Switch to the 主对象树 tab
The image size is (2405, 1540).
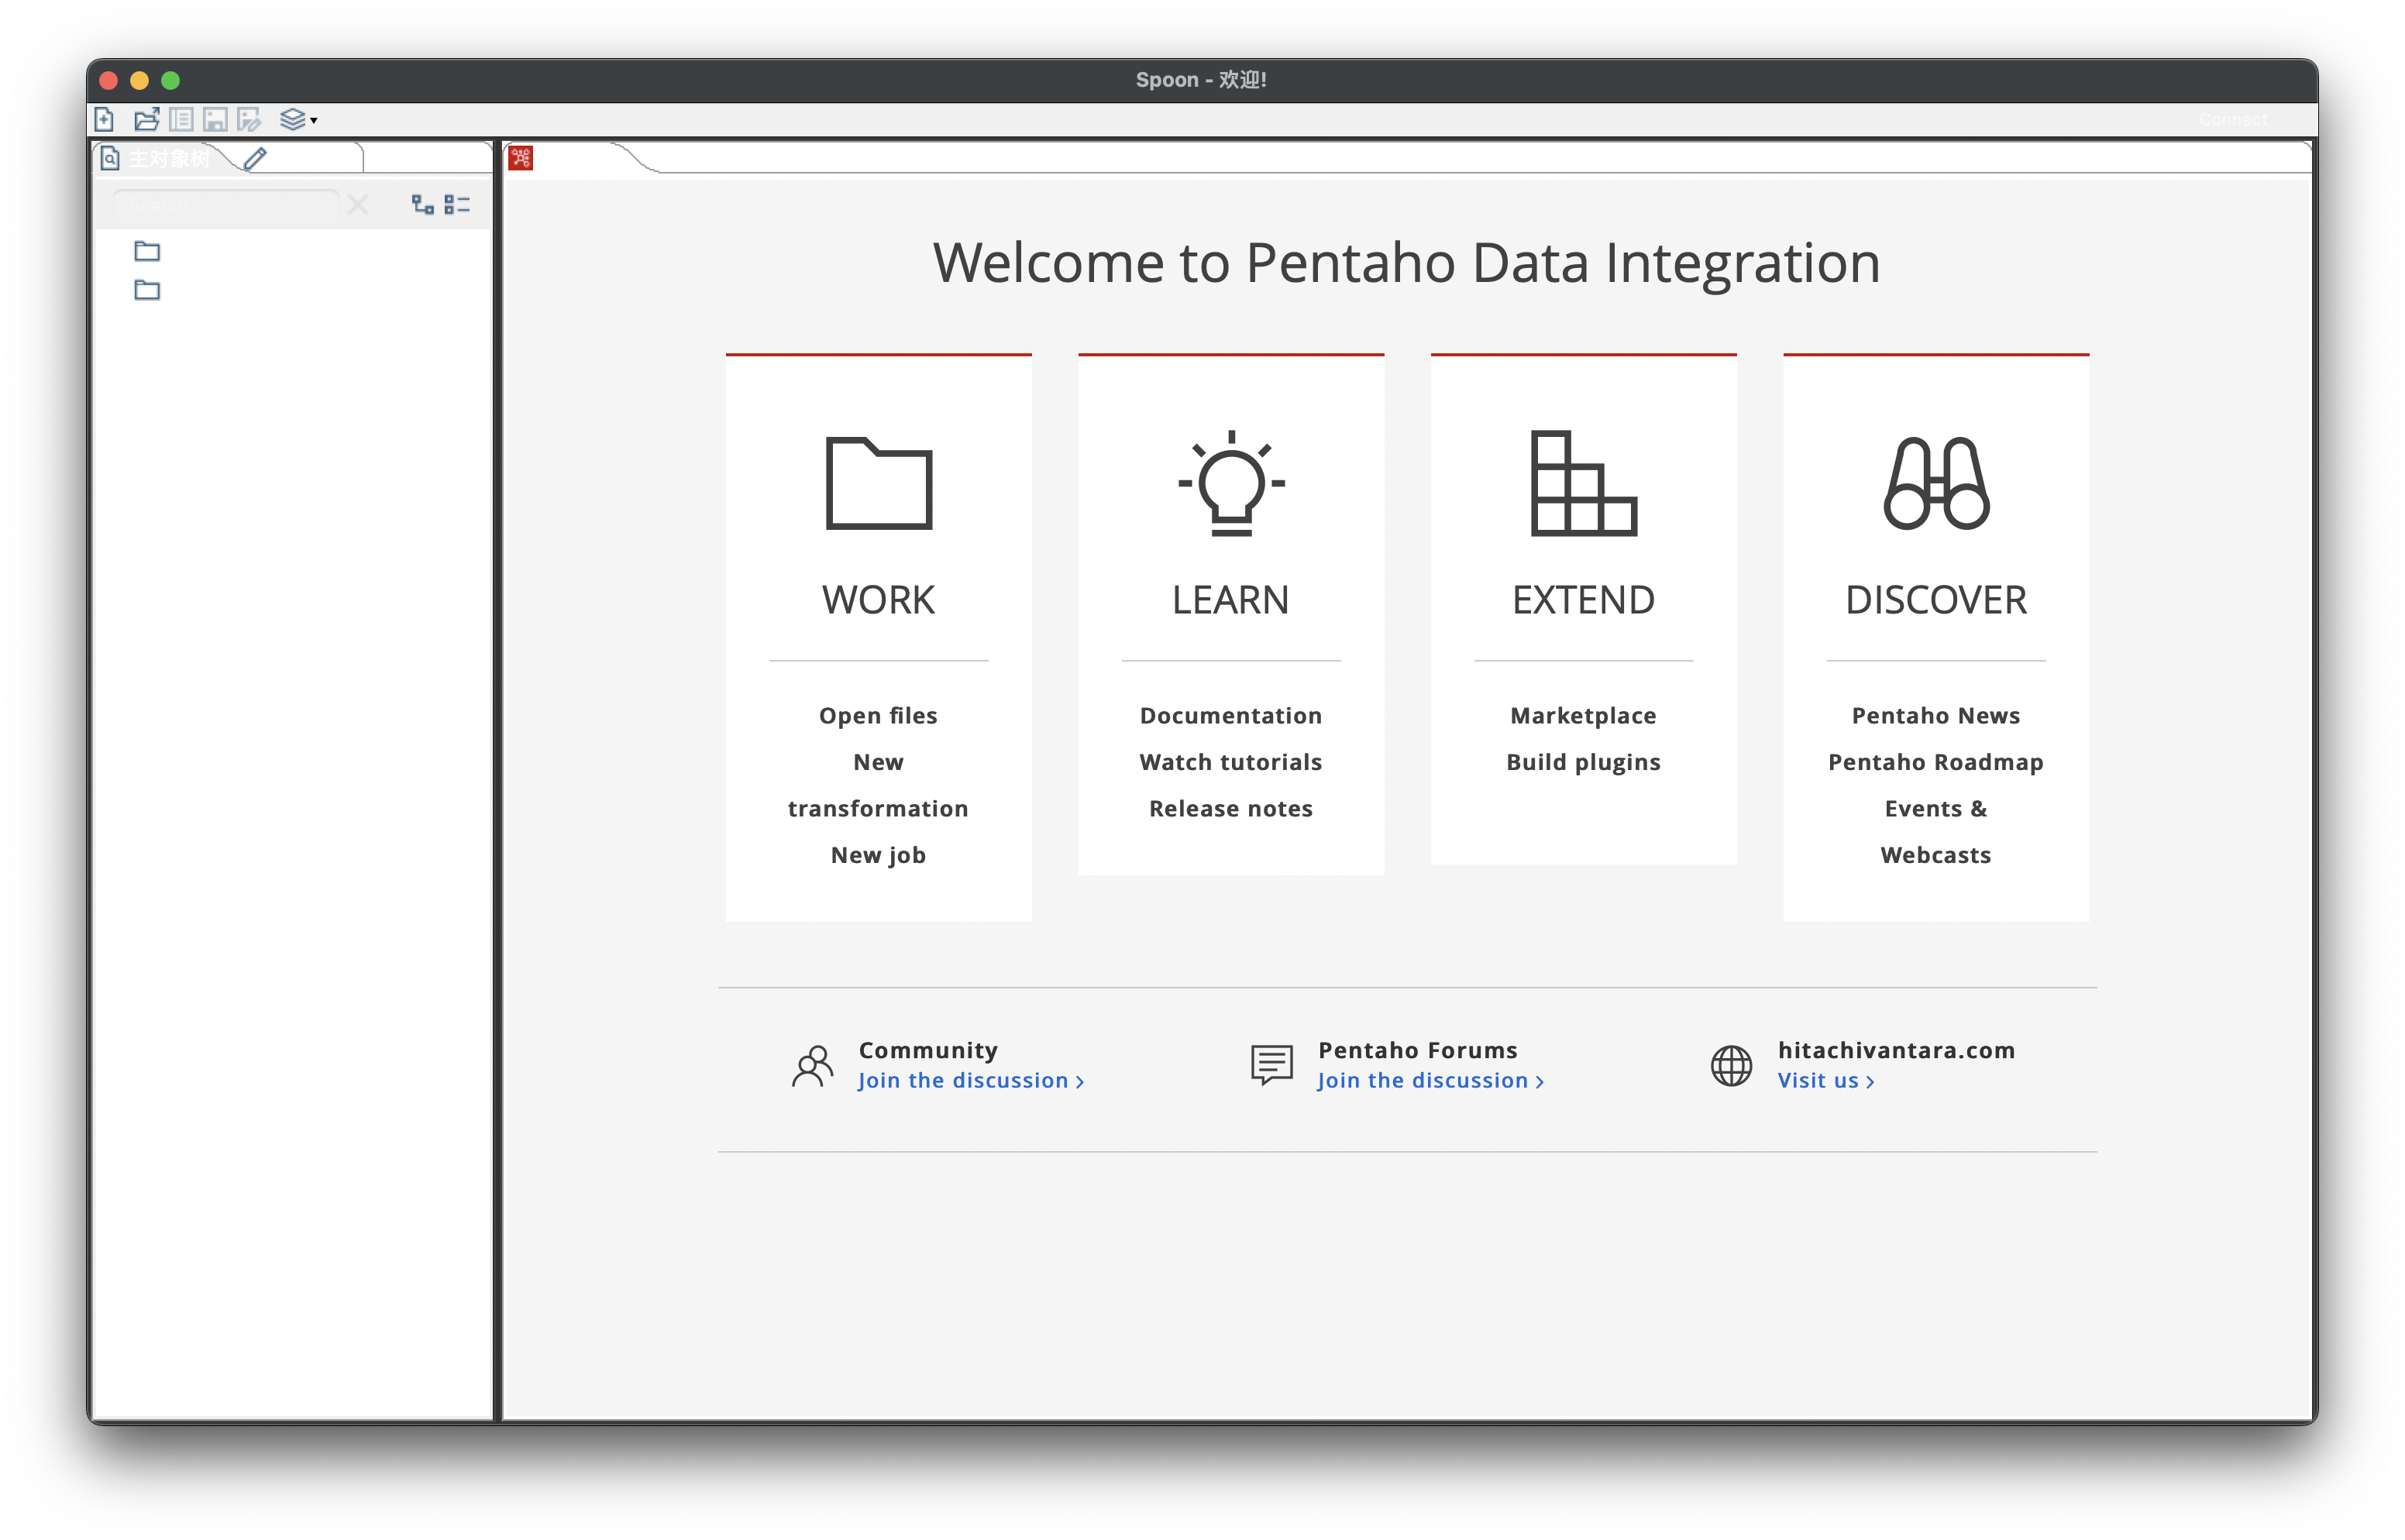[x=160, y=159]
